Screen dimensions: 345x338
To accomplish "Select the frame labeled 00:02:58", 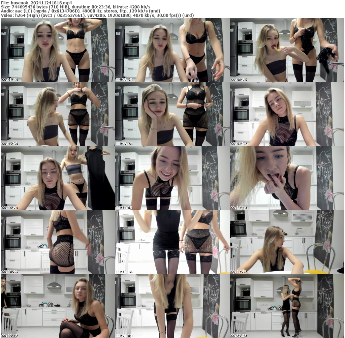I will [172, 50].
